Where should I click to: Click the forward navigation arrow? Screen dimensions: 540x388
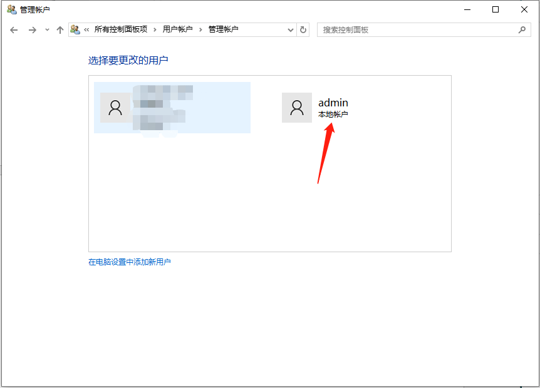[x=31, y=29]
